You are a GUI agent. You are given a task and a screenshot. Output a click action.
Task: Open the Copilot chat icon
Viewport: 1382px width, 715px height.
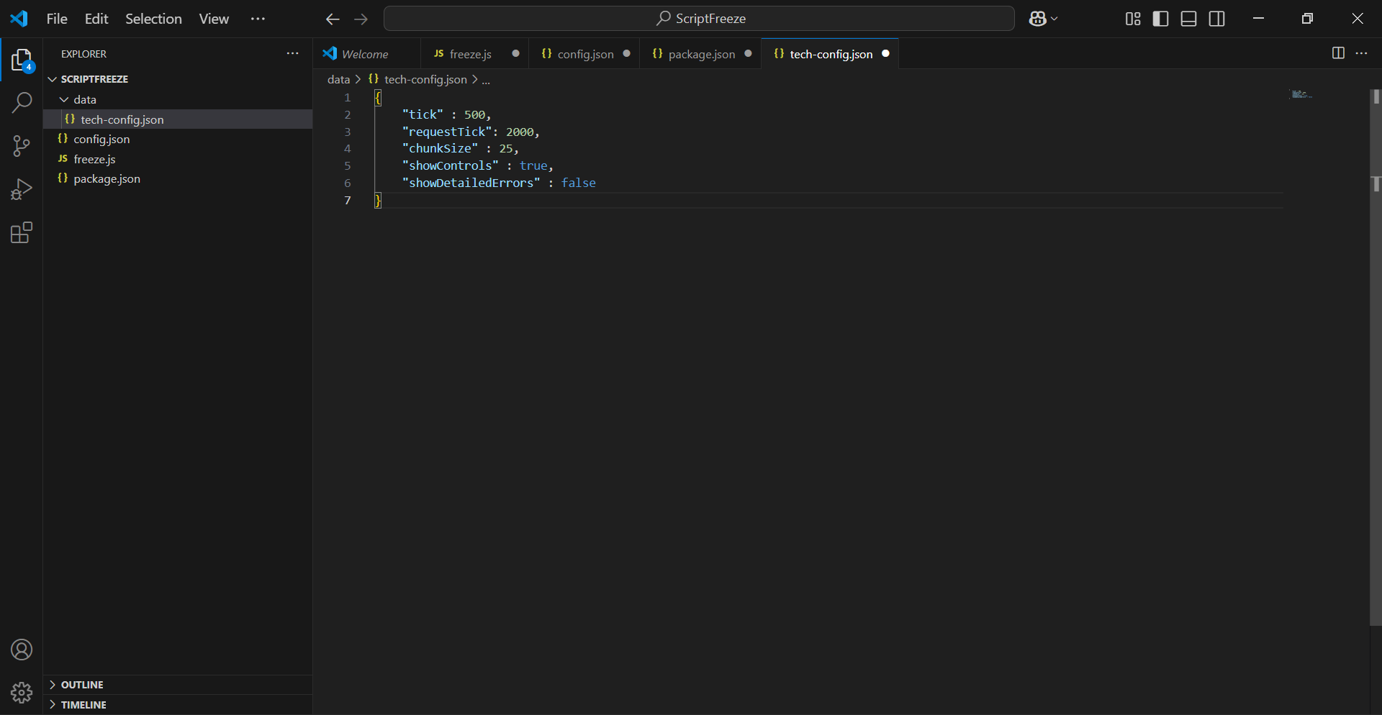pyautogui.click(x=1037, y=19)
